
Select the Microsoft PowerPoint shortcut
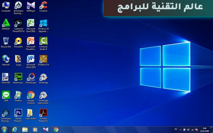(x=31, y=44)
